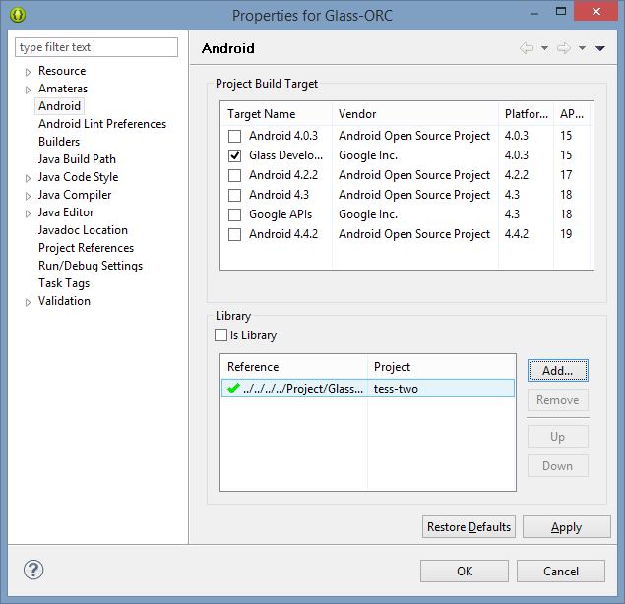
Task: Expand the Java Code Style node
Action: [x=28, y=178]
